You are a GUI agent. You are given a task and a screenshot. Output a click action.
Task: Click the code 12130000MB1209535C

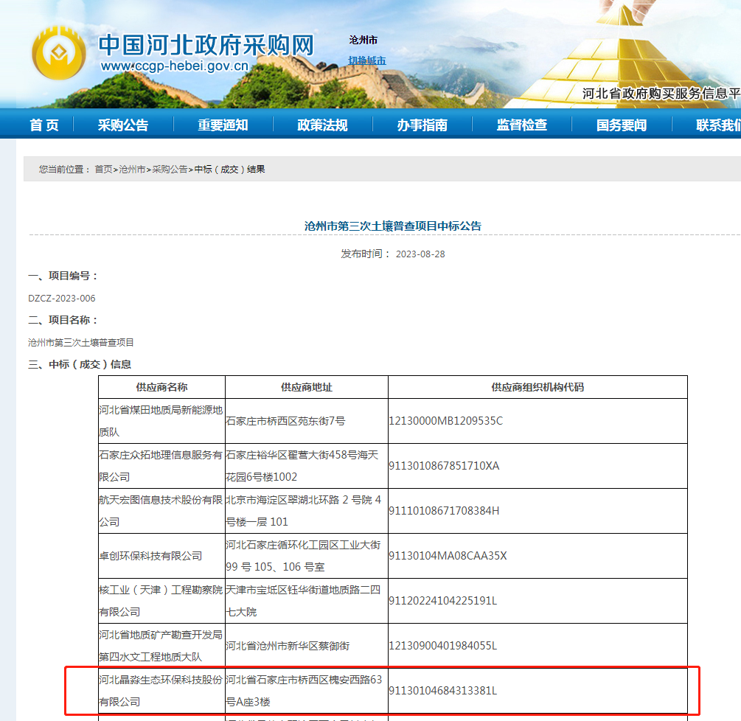click(x=445, y=420)
